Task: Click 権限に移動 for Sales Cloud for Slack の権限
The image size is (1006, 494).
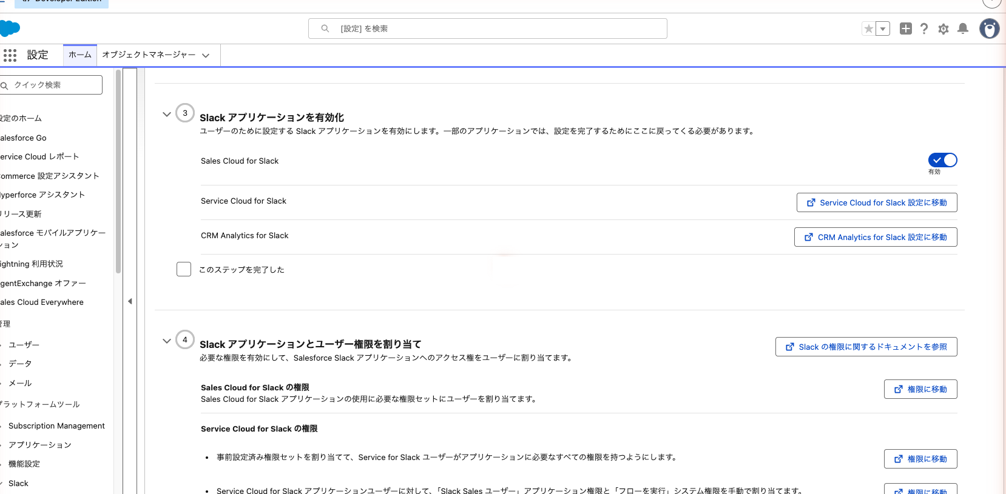Action: pyautogui.click(x=920, y=389)
